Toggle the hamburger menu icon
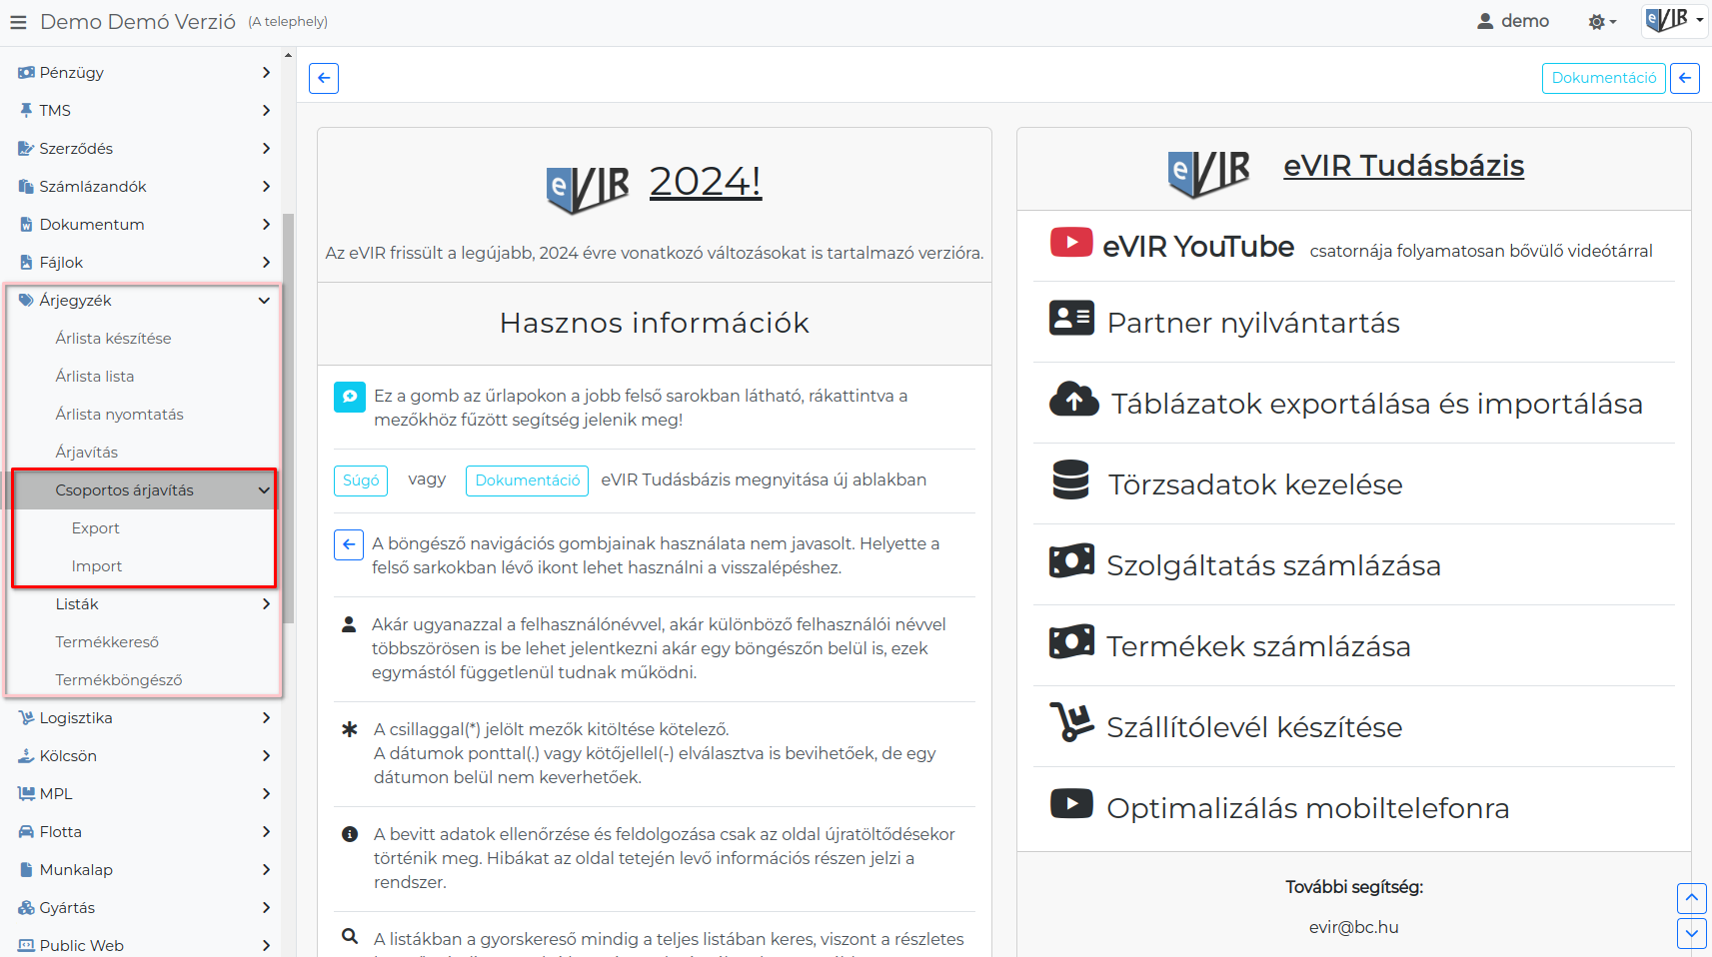Viewport: 1712px width, 957px height. tap(18, 22)
